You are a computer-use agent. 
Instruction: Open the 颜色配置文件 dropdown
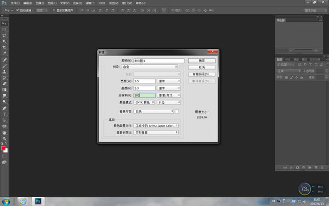coord(156,125)
